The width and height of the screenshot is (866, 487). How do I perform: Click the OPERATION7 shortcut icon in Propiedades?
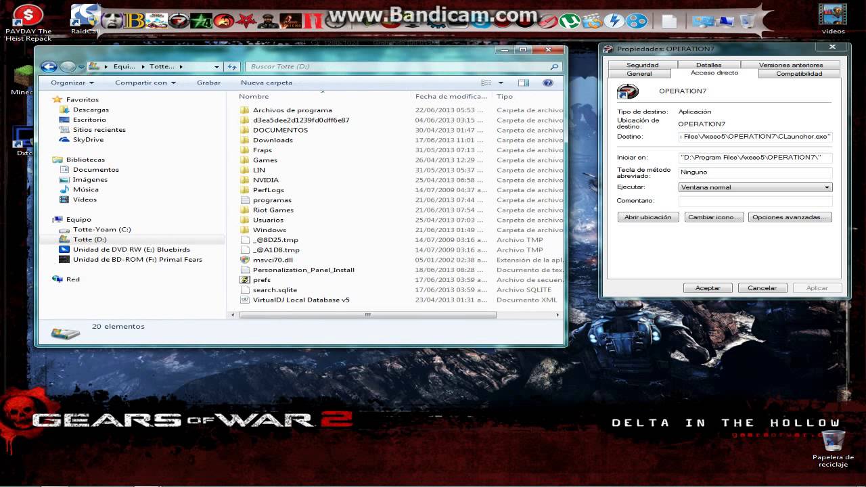point(628,91)
